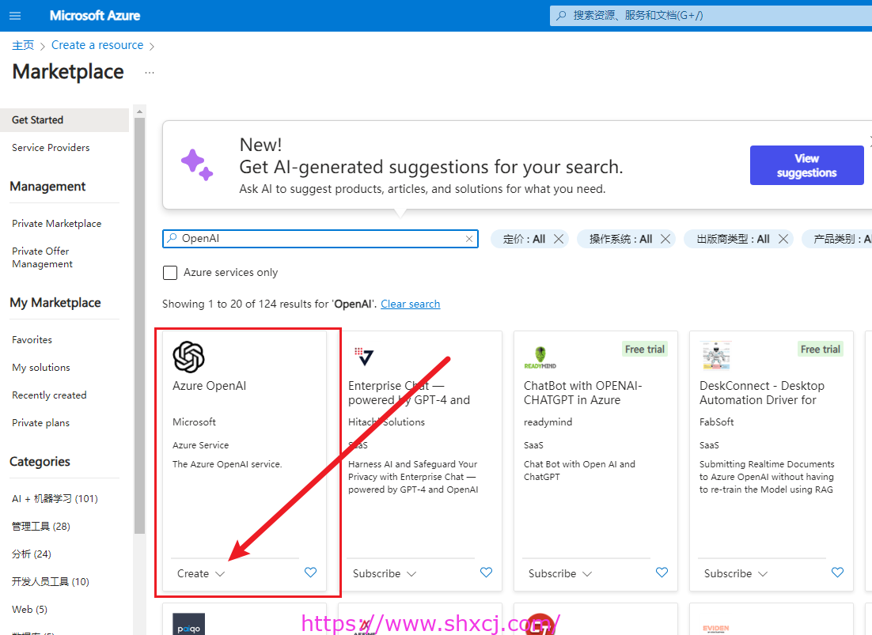Favorite the Azure OpenAI offer

(x=310, y=573)
